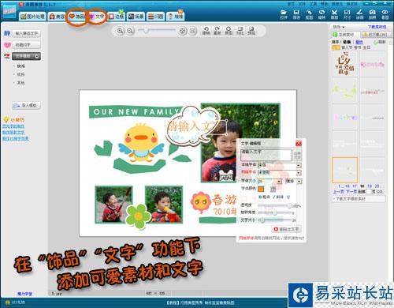Refresh the materials with the 刷新 icon
This screenshot has width=394, height=308.
[380, 42]
